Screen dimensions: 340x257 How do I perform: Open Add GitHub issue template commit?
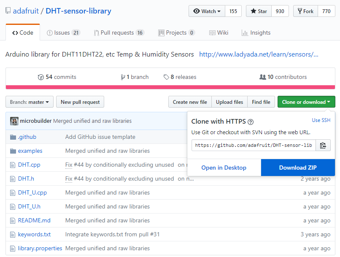pos(100,137)
